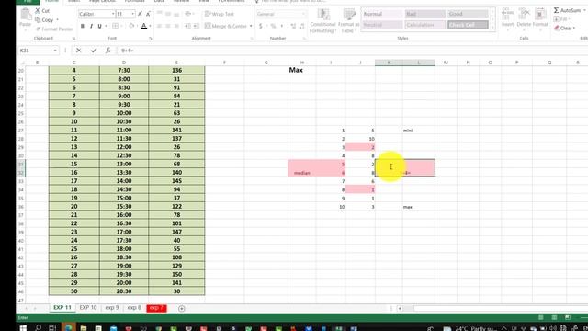The image size is (588, 331).
Task: Open the General number format dropdown
Action: pyautogui.click(x=304, y=14)
